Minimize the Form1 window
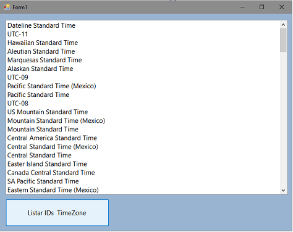Image resolution: width=293 pixels, height=232 pixels. point(242,7)
